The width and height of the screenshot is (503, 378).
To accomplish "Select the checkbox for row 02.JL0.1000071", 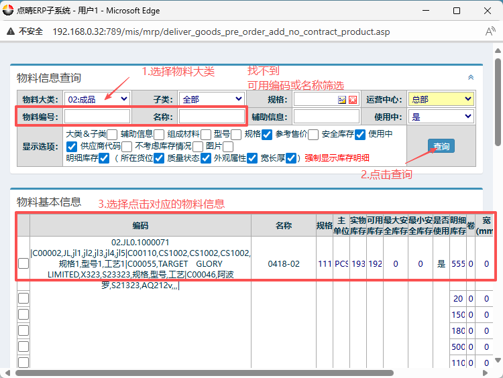I will tap(23, 263).
